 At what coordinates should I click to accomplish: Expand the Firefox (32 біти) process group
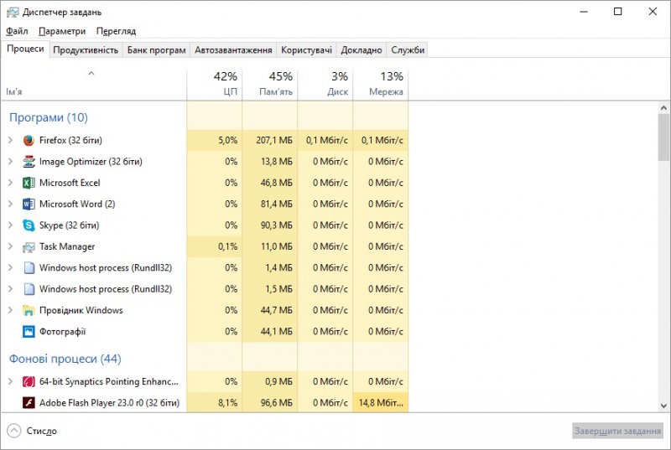(11, 140)
